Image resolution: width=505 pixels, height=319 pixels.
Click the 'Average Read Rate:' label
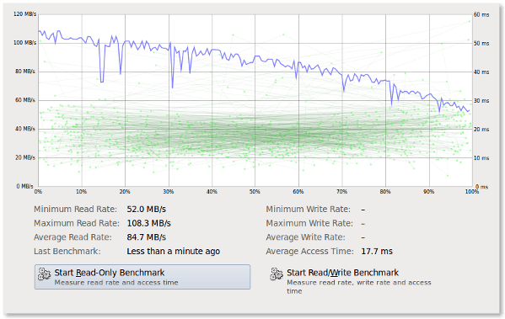73,237
